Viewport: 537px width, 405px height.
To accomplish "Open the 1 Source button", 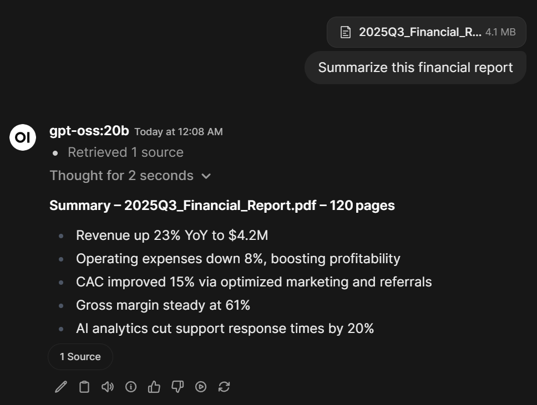I will [80, 357].
